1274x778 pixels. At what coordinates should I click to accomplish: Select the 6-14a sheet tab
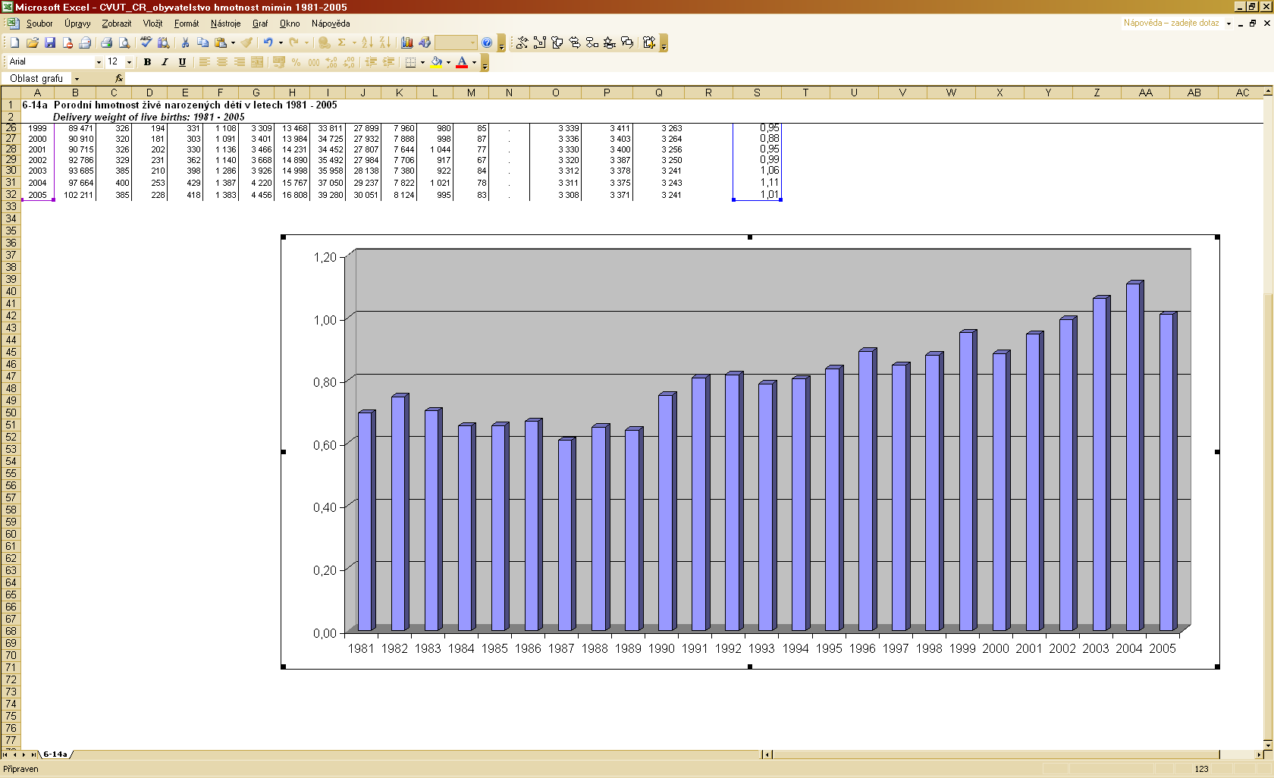click(55, 754)
